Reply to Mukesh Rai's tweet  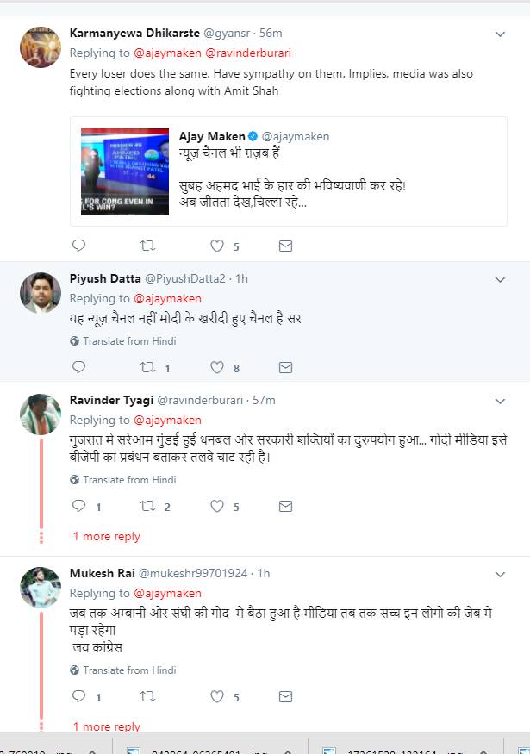click(x=78, y=696)
